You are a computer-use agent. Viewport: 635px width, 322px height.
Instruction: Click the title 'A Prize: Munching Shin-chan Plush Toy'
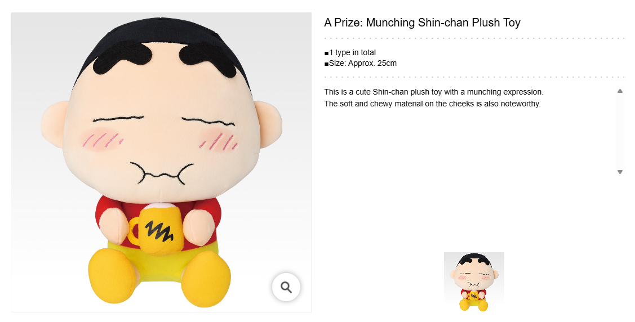422,23
